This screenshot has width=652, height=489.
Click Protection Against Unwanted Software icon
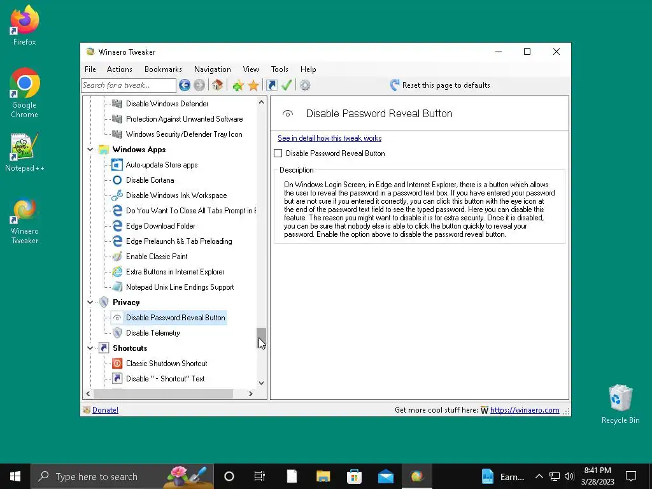pyautogui.click(x=117, y=119)
